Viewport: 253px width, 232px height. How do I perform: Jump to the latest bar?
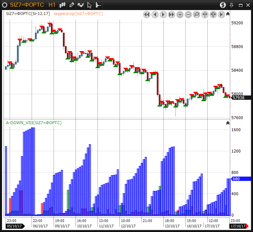pyautogui.click(x=221, y=14)
